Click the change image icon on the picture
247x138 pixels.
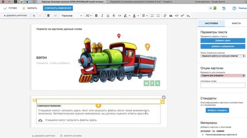(x=147, y=83)
